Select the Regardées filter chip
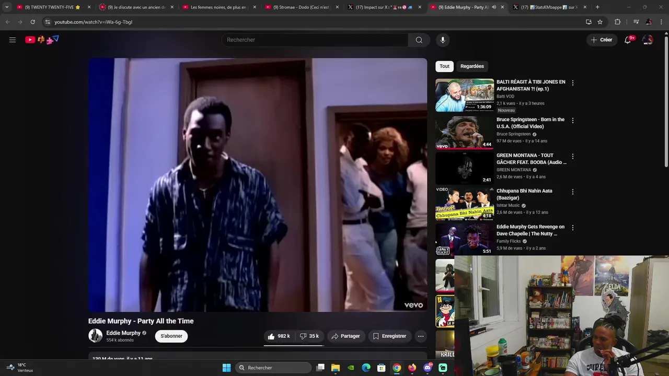Viewport: 669px width, 376px height. 472,66
